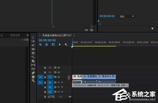The image size is (158, 103).
Task: Select the Rate Stretch tool
Action: click(33, 57)
